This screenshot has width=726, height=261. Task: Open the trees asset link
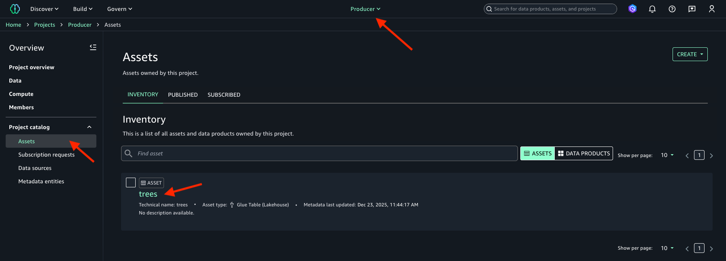coord(148,194)
